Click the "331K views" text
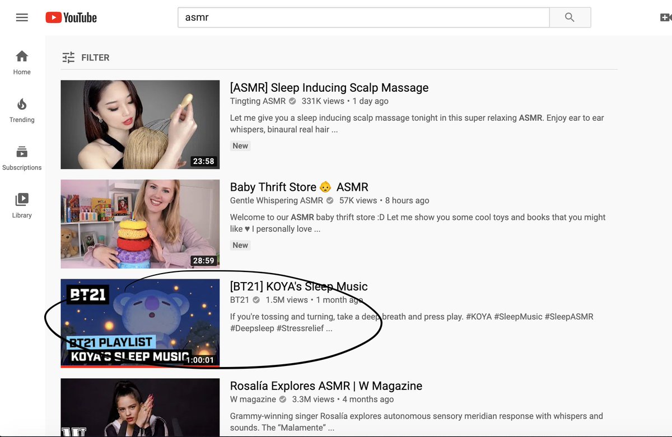This screenshot has width=672, height=437. click(323, 101)
